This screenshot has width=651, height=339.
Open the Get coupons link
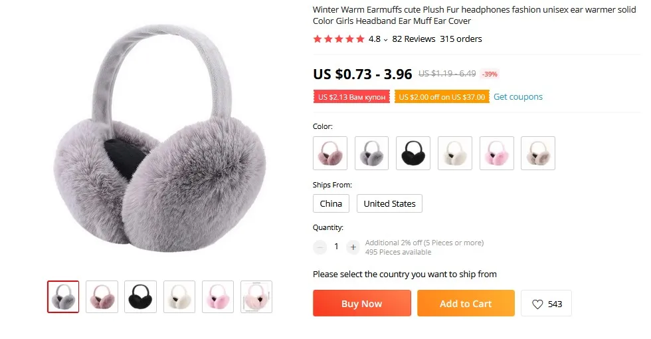pyautogui.click(x=517, y=97)
